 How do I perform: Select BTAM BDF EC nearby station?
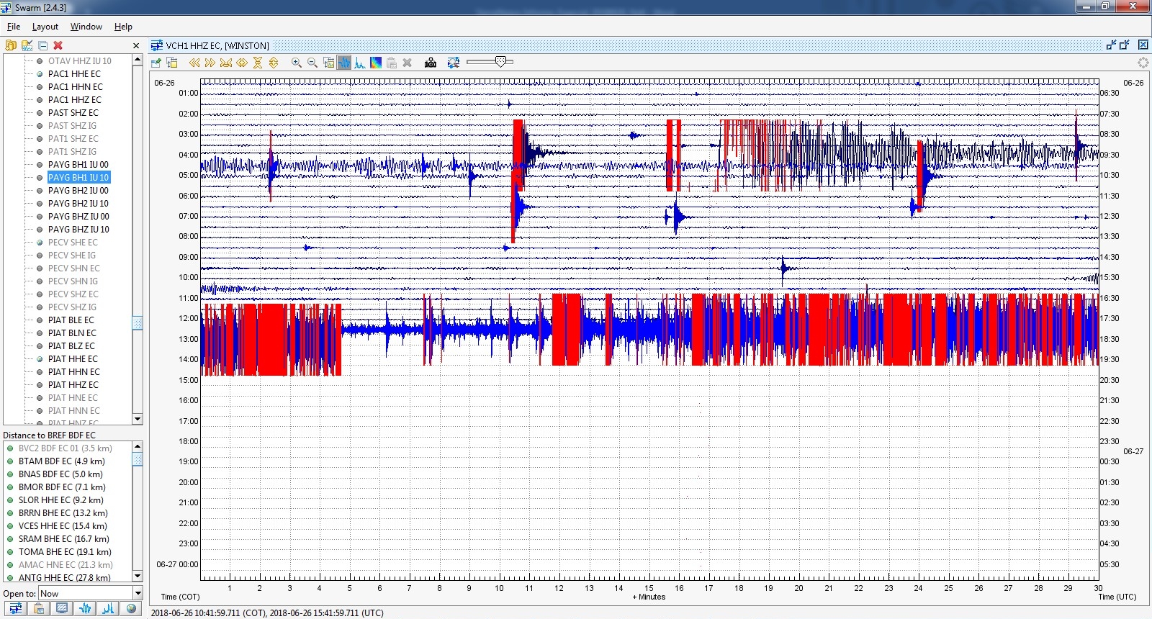click(62, 461)
